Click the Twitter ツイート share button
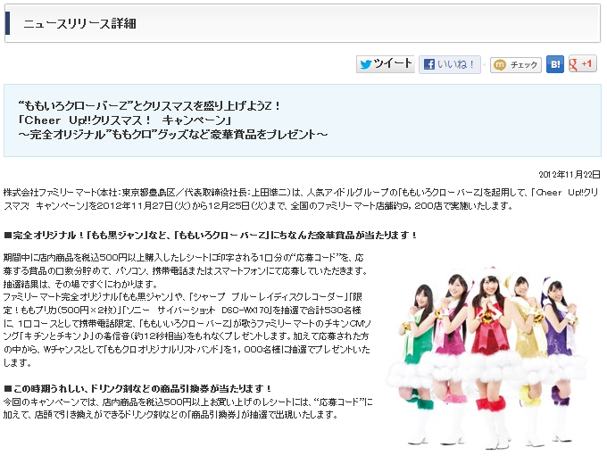 pos(386,64)
